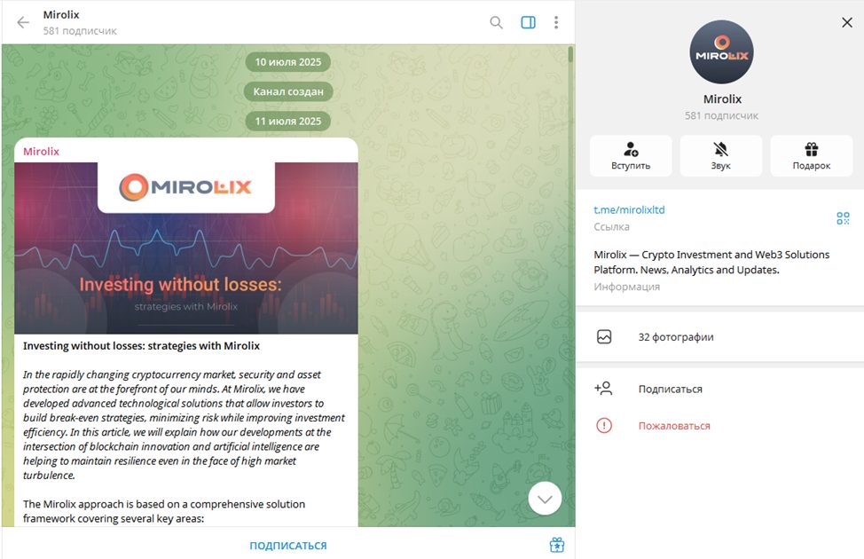Image resolution: width=864 pixels, height=559 pixels.
Task: Join channel via Вступить button
Action: pos(631,156)
